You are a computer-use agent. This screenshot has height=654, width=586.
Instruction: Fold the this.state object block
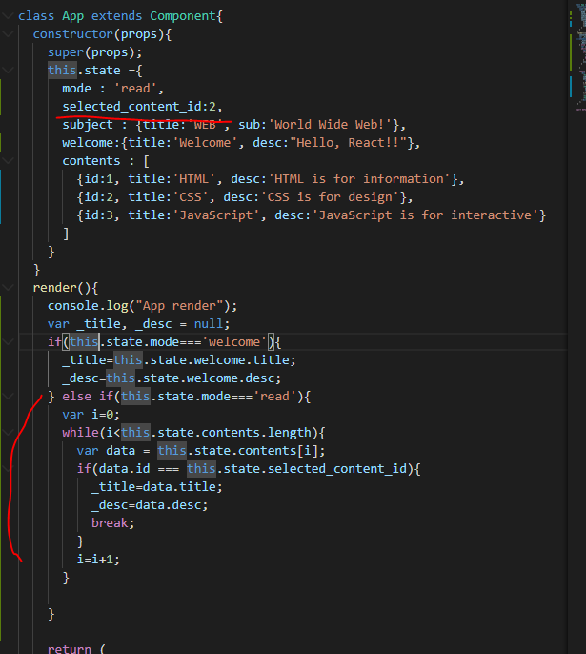tap(8, 71)
